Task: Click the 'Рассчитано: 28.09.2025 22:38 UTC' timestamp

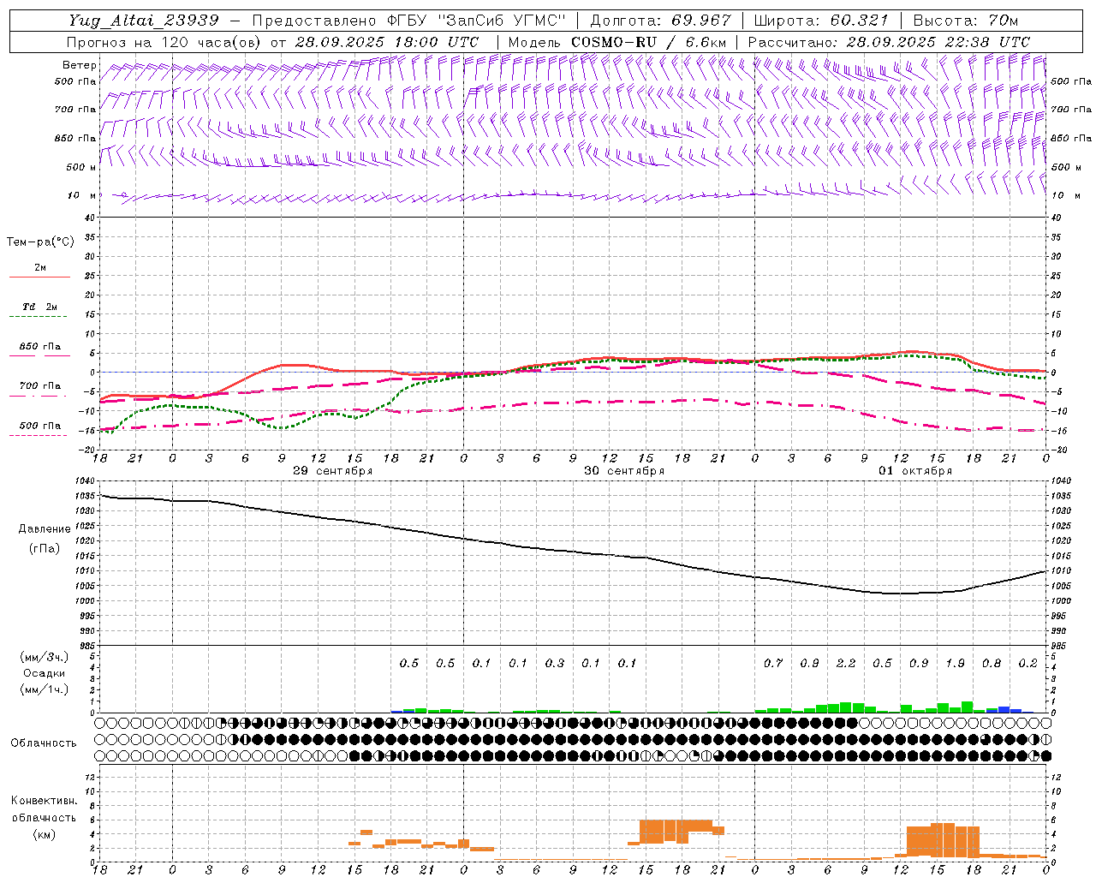Action: [x=889, y=41]
